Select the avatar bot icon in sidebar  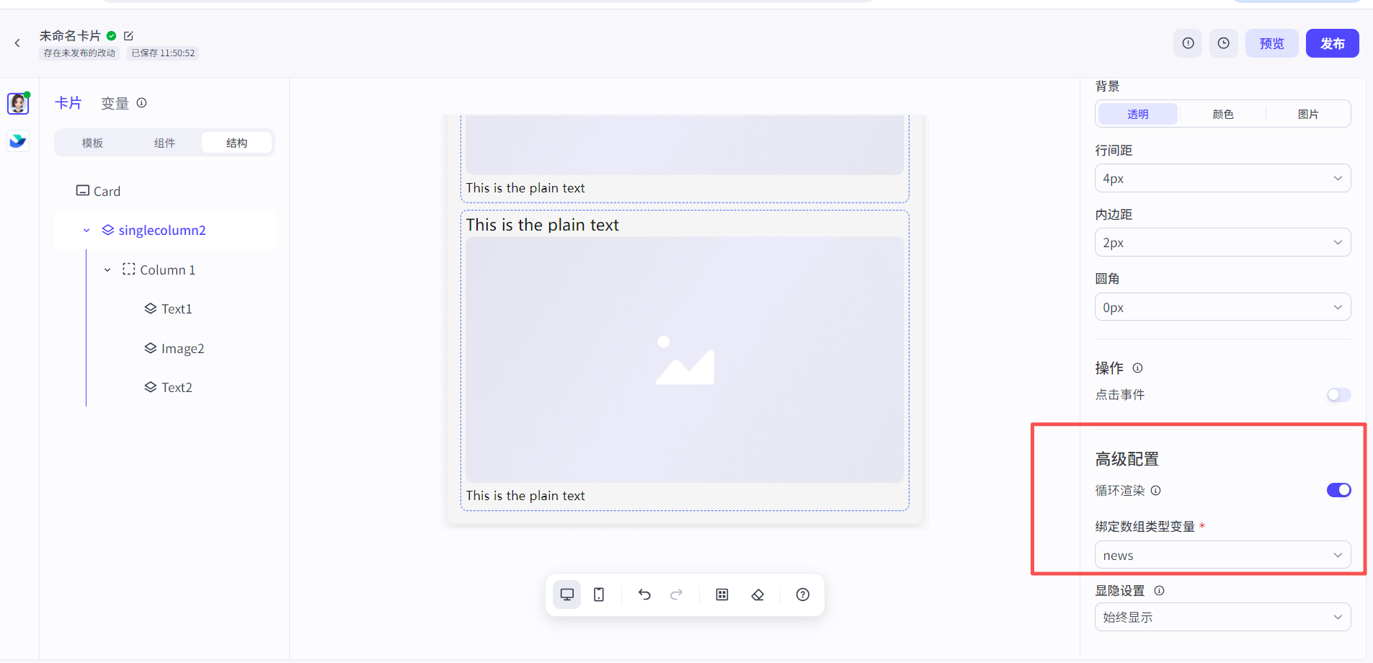pos(18,103)
